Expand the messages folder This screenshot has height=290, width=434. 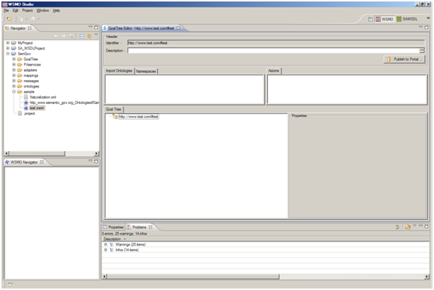click(13, 81)
